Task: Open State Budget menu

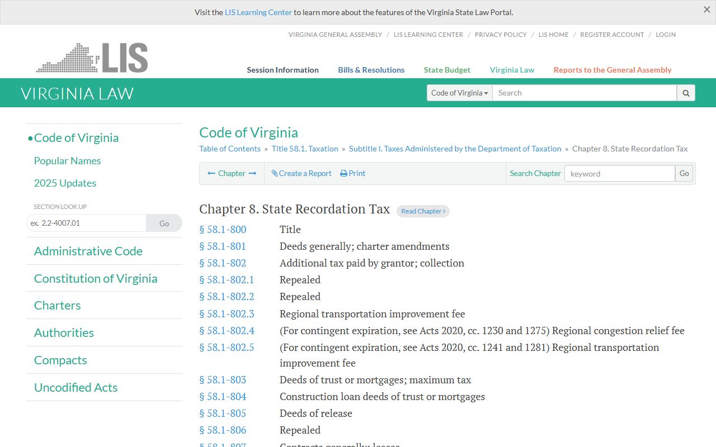Action: click(447, 70)
